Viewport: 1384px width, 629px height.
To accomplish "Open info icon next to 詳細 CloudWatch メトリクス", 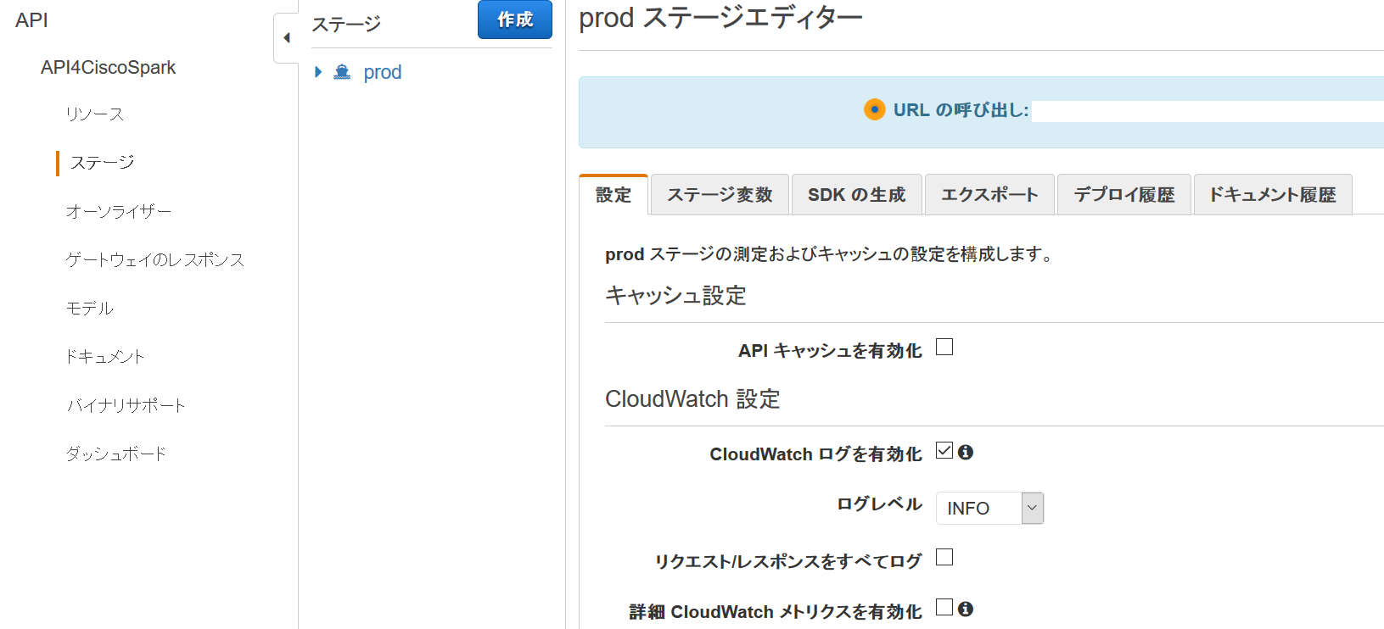I will [966, 608].
